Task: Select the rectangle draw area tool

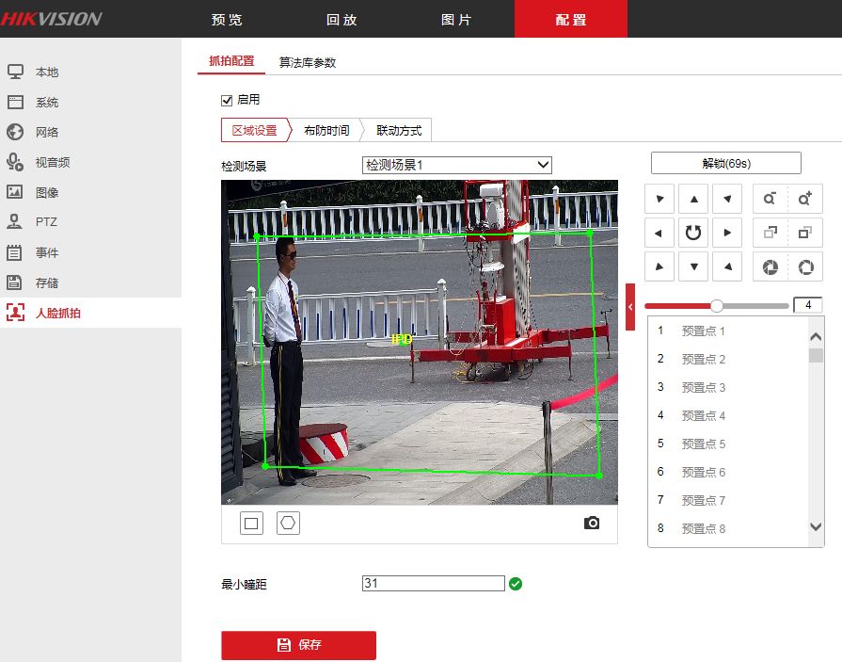Action: (251, 523)
